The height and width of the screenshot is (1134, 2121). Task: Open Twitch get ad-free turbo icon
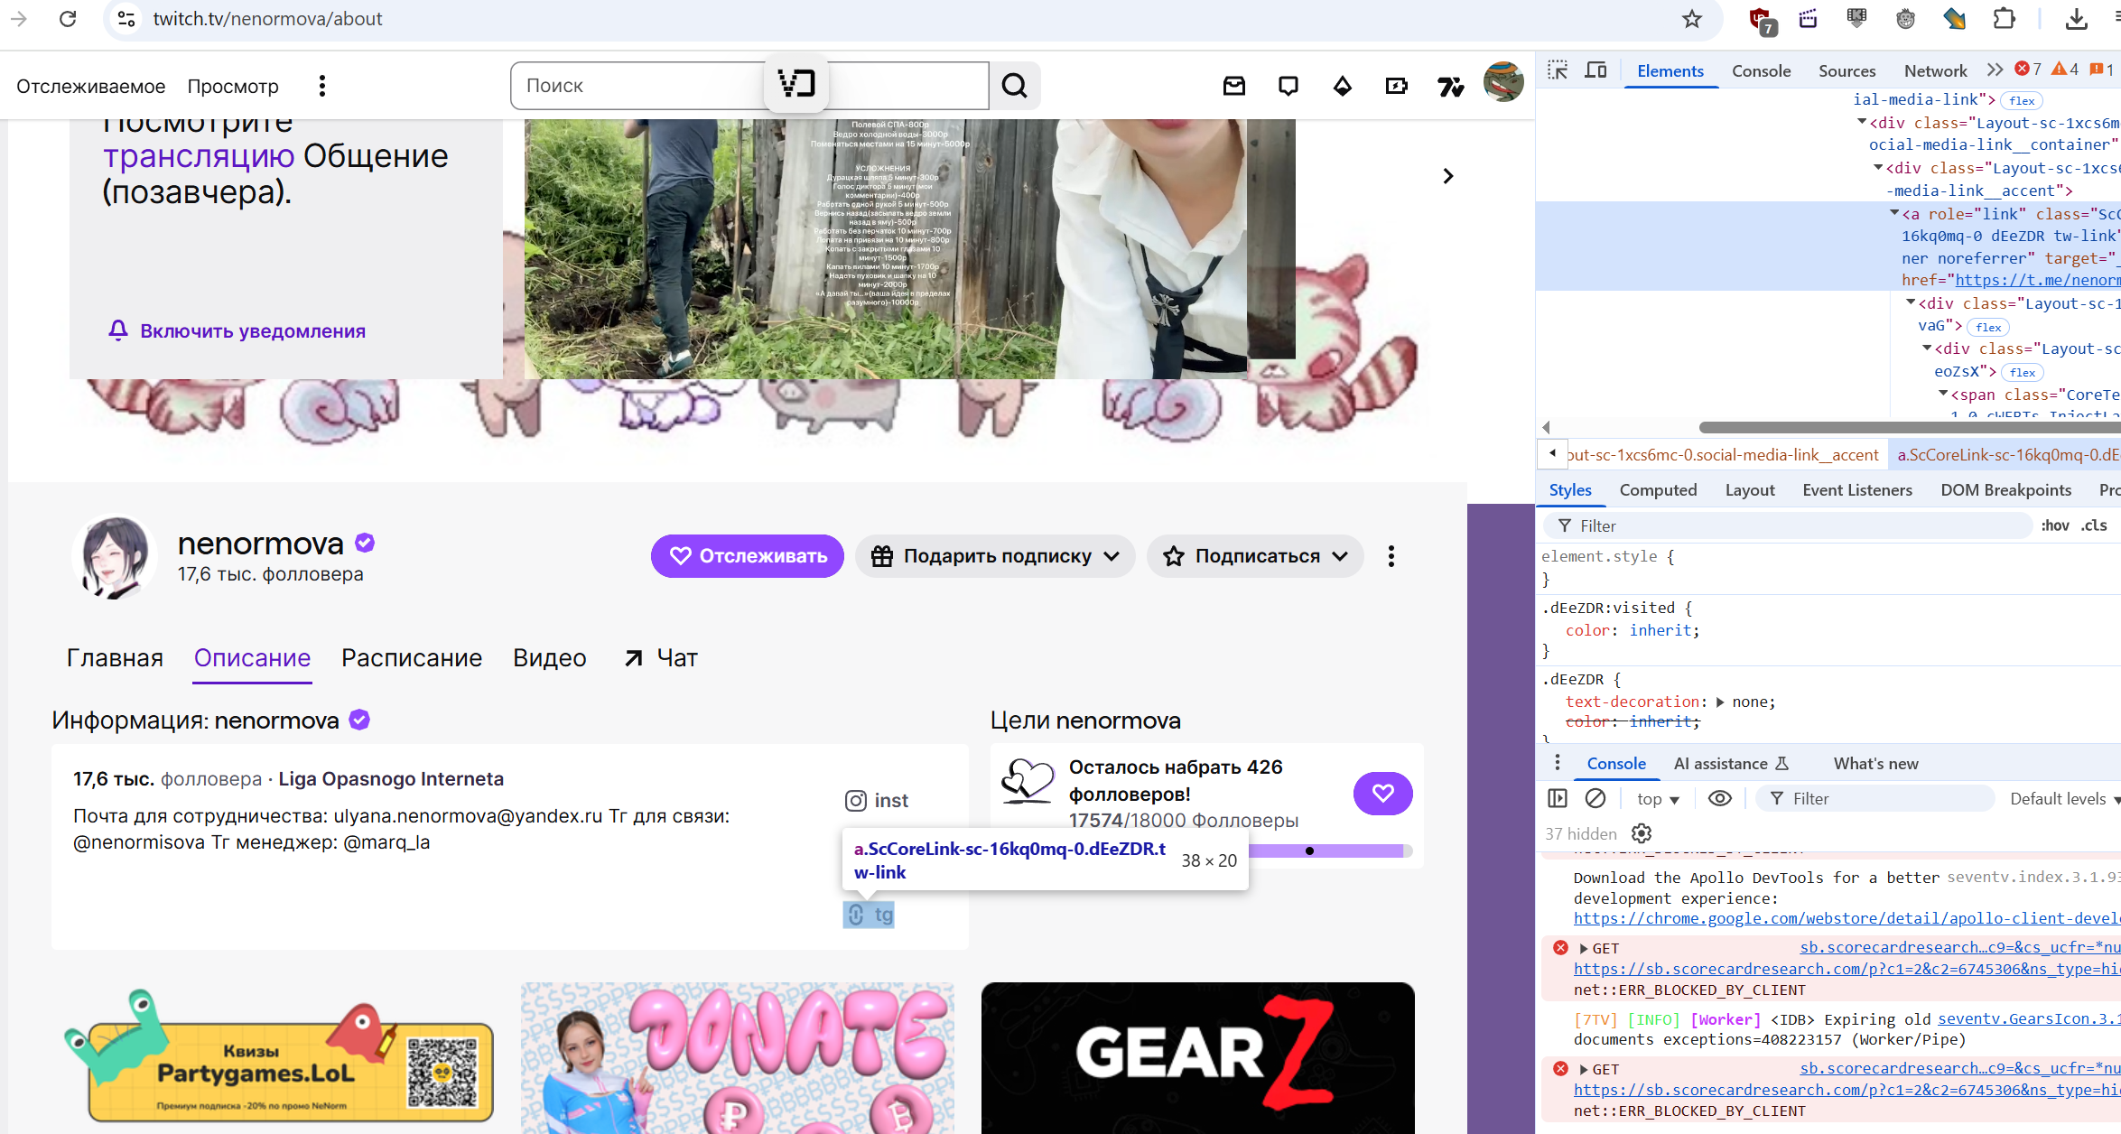[1397, 86]
